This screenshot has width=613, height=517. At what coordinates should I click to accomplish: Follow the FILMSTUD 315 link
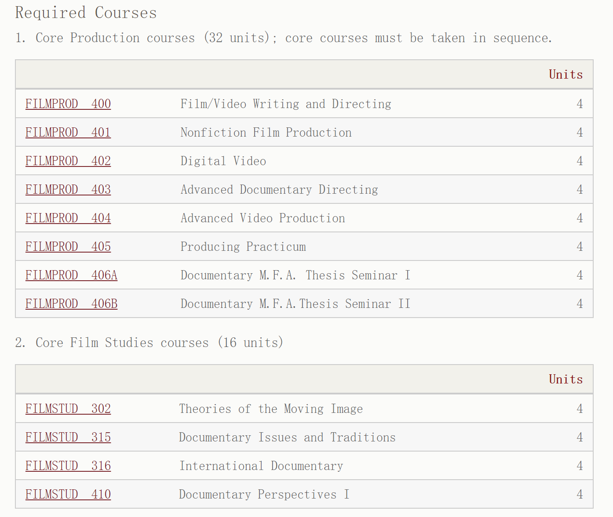pyautogui.click(x=68, y=437)
